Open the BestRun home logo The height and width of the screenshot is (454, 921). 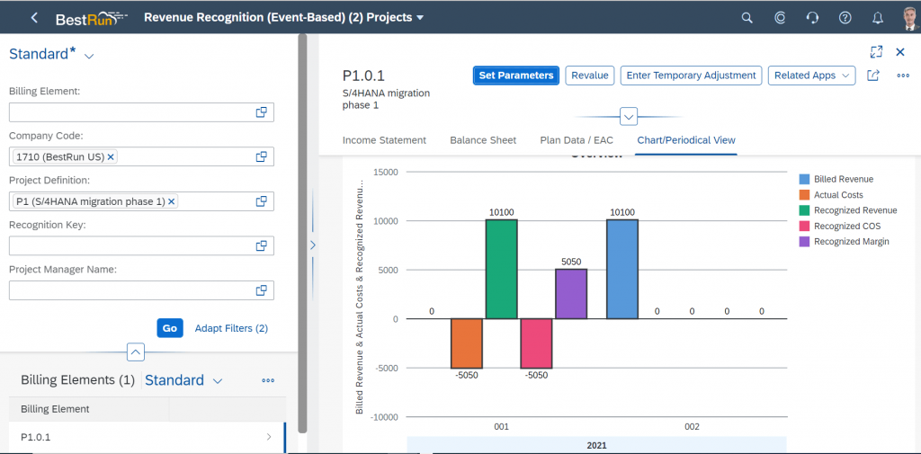[x=92, y=19]
